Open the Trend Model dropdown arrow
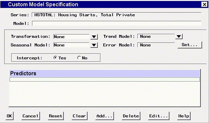209x123 pixels. pos(179,36)
